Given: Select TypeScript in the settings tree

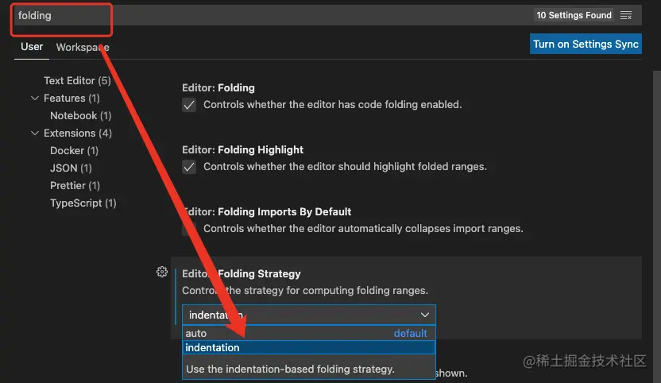Looking at the screenshot, I should tap(83, 203).
